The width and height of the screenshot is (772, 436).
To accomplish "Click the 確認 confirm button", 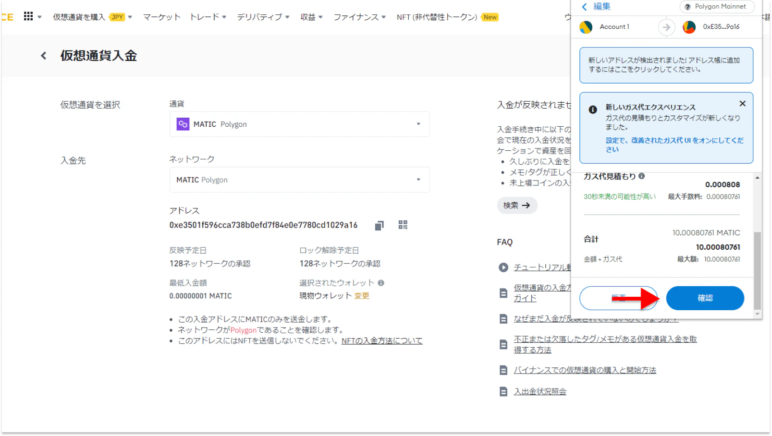I will coord(705,298).
